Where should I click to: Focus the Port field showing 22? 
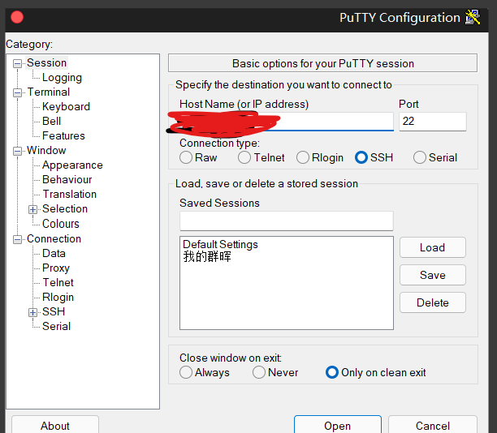pyautogui.click(x=433, y=122)
